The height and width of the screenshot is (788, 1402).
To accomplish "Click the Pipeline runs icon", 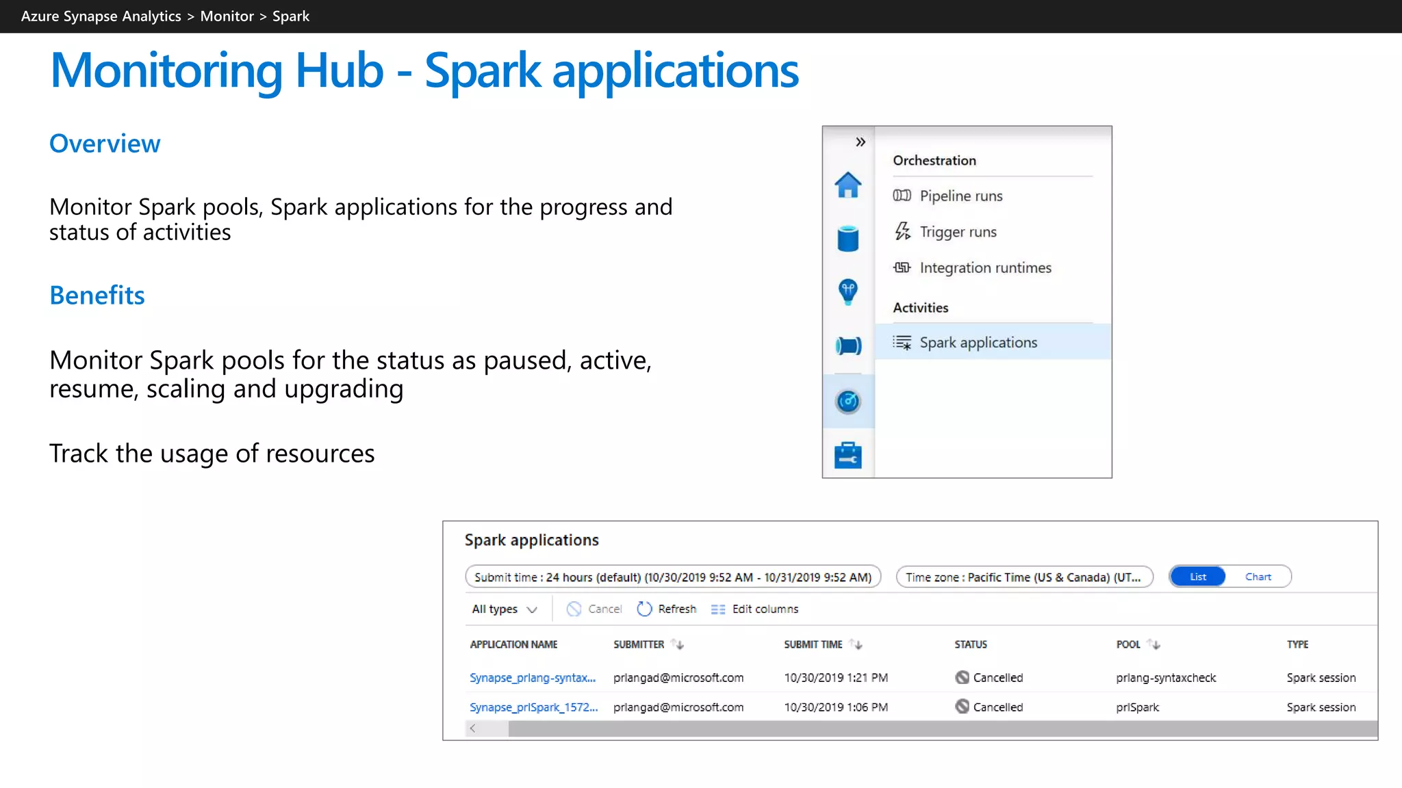I will tap(902, 196).
